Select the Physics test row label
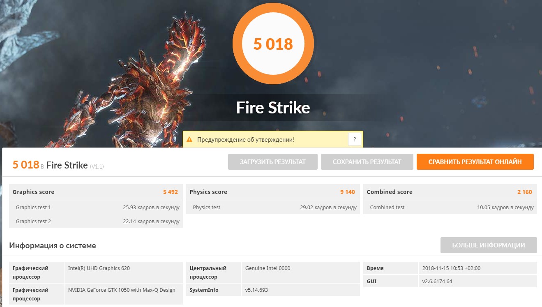This screenshot has height=307, width=542. pos(207,208)
